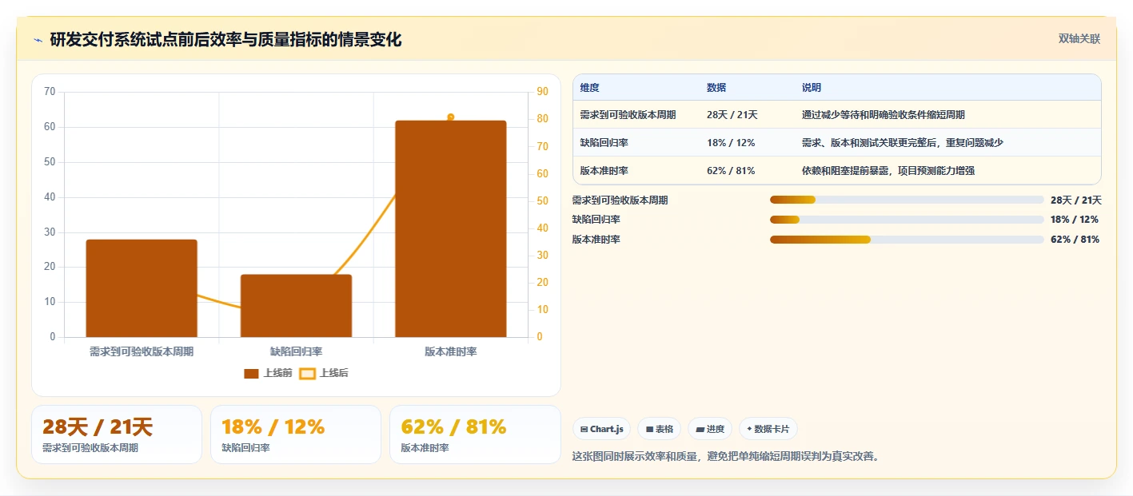
Task: Click the 28天 / 21天 data card
Action: click(117, 434)
